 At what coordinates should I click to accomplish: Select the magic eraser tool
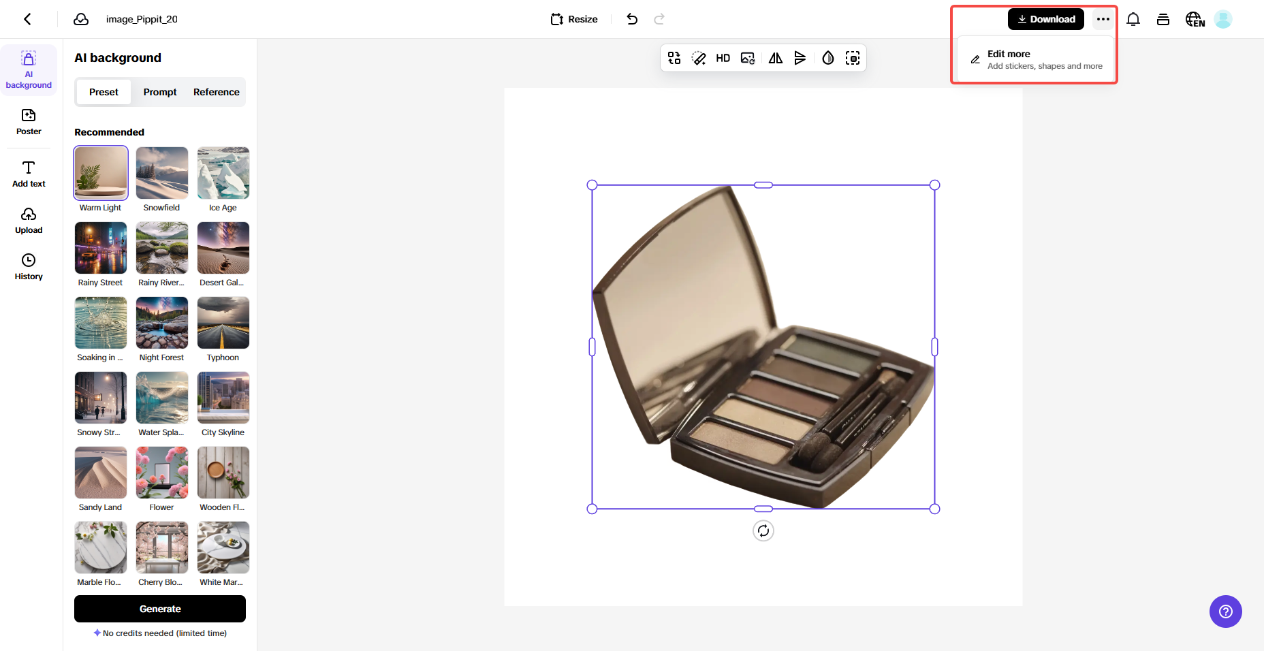coord(699,58)
